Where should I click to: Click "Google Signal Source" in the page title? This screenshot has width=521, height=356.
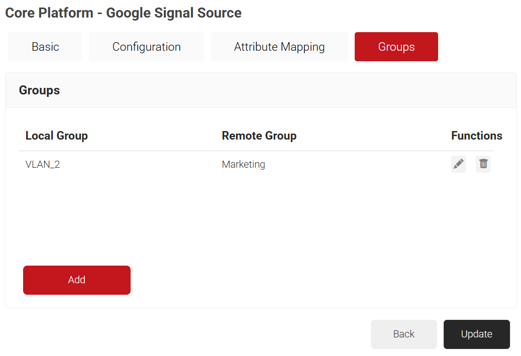[174, 13]
